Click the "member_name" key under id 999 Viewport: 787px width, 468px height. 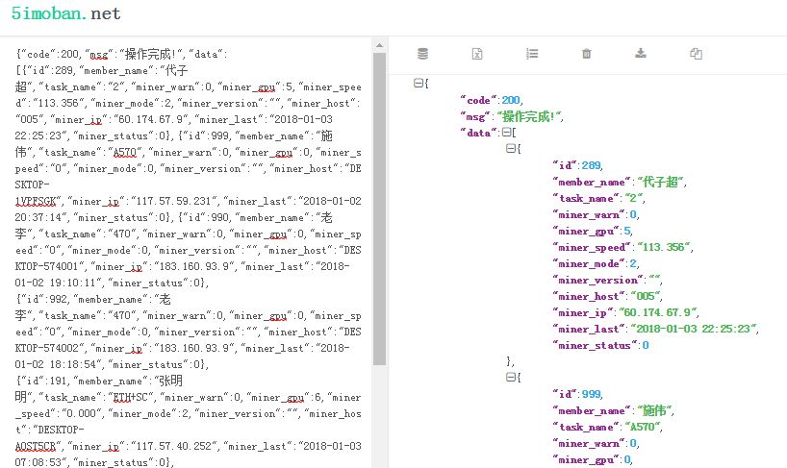[x=592, y=411]
